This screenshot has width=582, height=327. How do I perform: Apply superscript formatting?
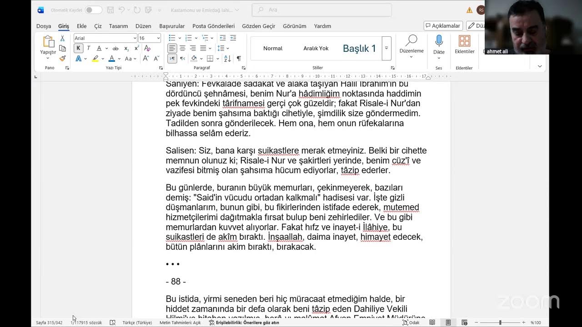(136, 48)
